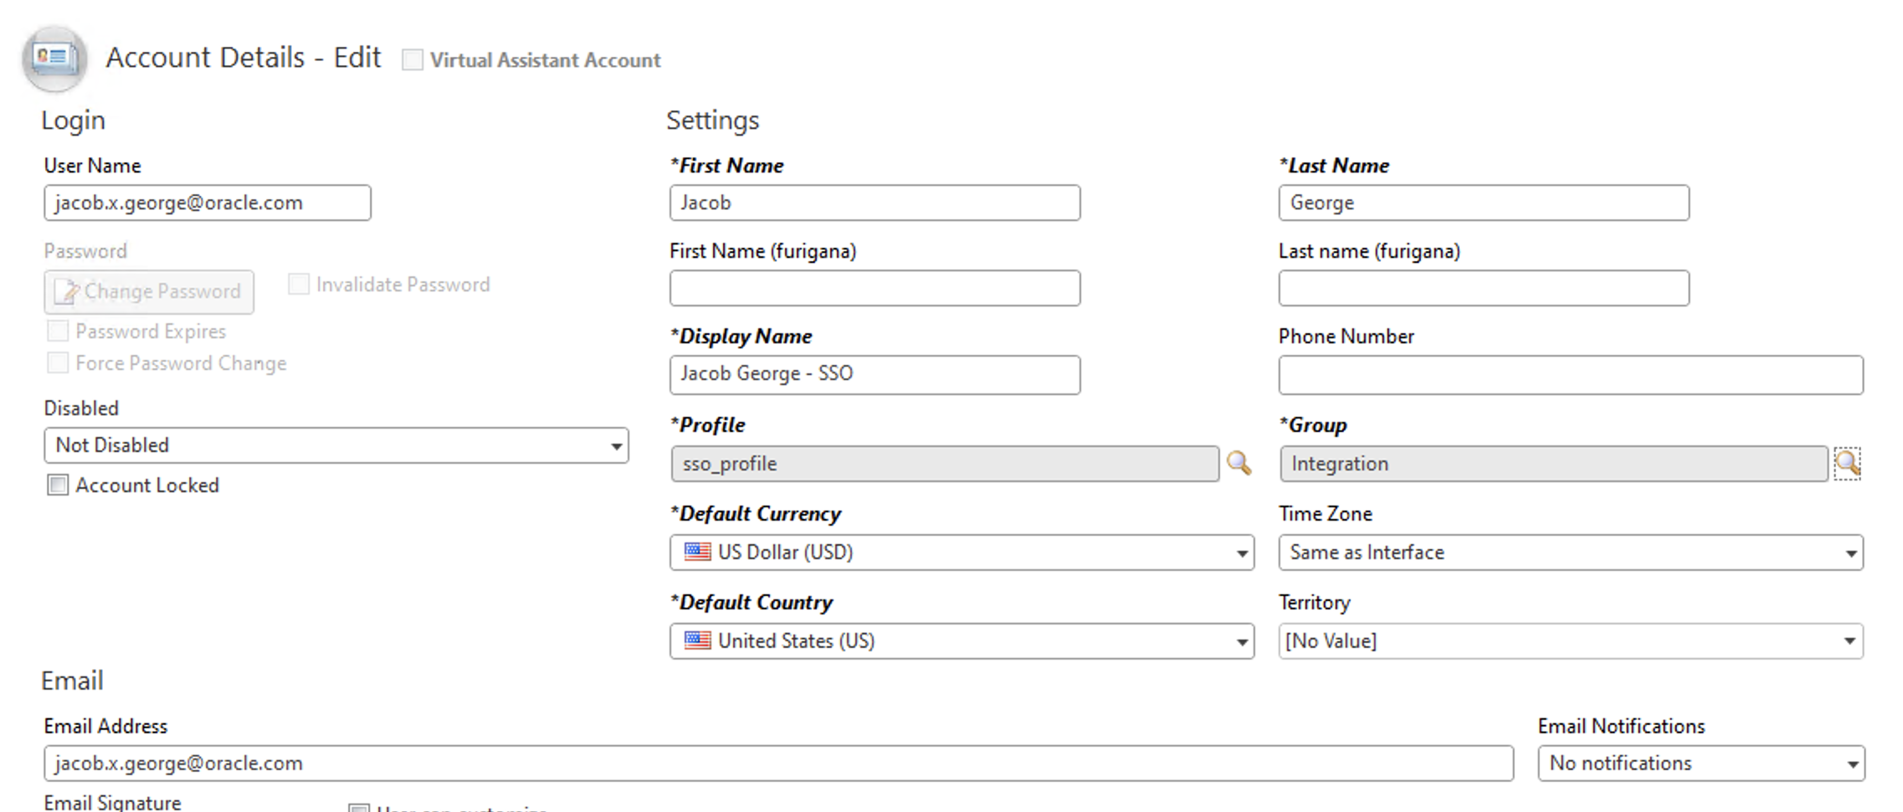Click the flag icon beside United States
The height and width of the screenshot is (812, 1903).
(x=697, y=640)
